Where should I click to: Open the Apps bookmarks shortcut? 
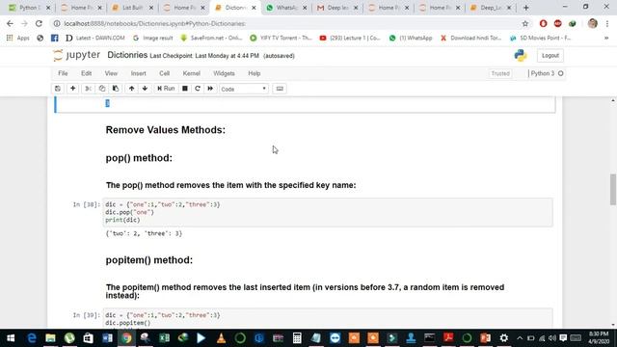click(18, 38)
